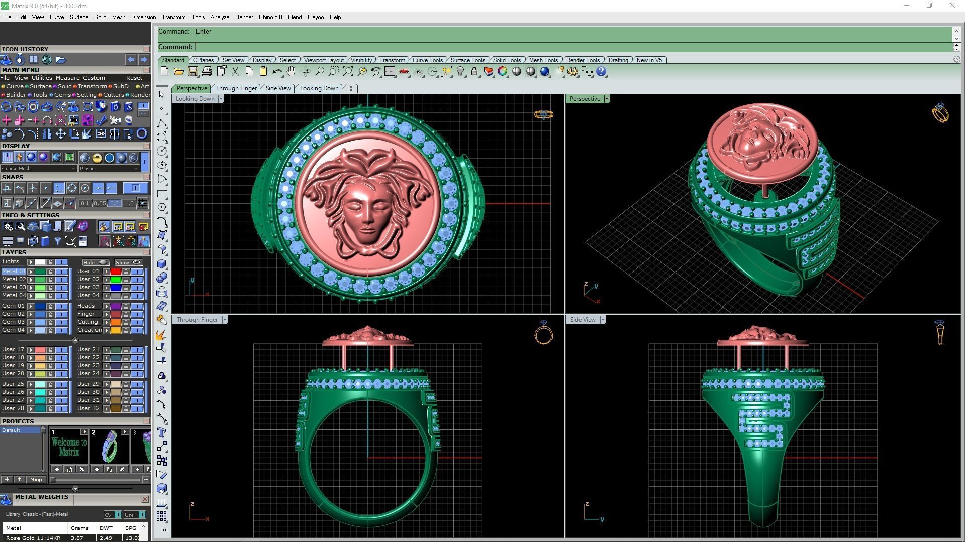Toggle visibility switch for User 01 layer
965x542 pixels.
coord(137,272)
